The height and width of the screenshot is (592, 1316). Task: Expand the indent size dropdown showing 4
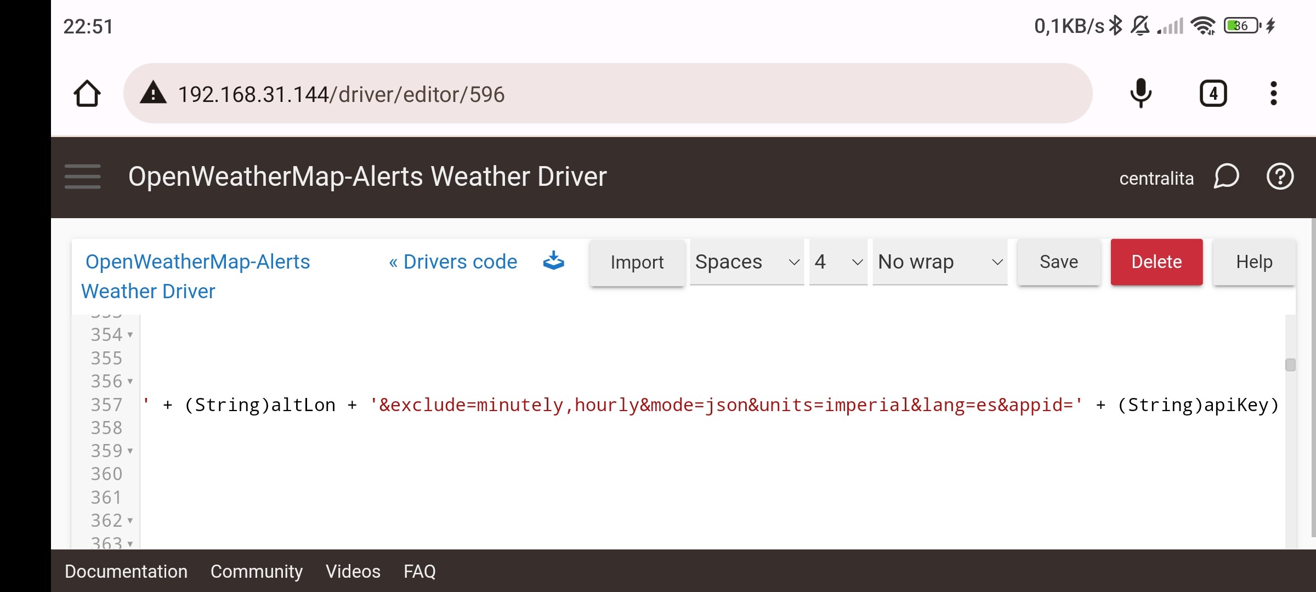(835, 261)
